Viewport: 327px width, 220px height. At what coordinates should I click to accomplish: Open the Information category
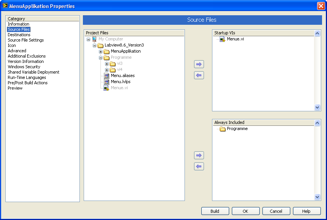[x=18, y=24]
